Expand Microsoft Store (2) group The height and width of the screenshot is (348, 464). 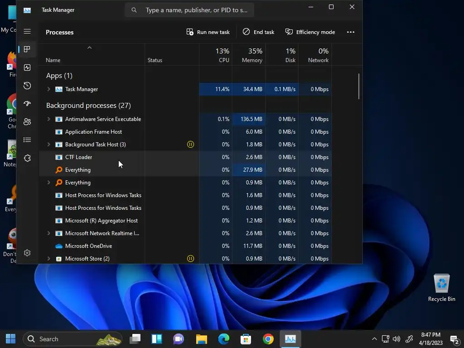pyautogui.click(x=49, y=259)
